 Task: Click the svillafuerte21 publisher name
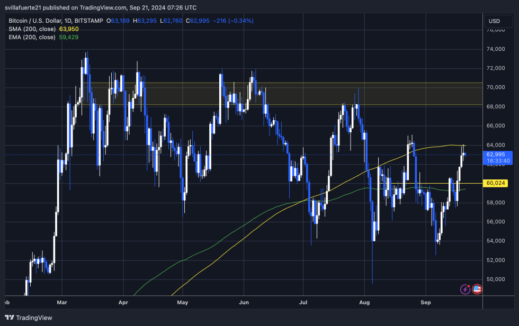tap(24, 7)
